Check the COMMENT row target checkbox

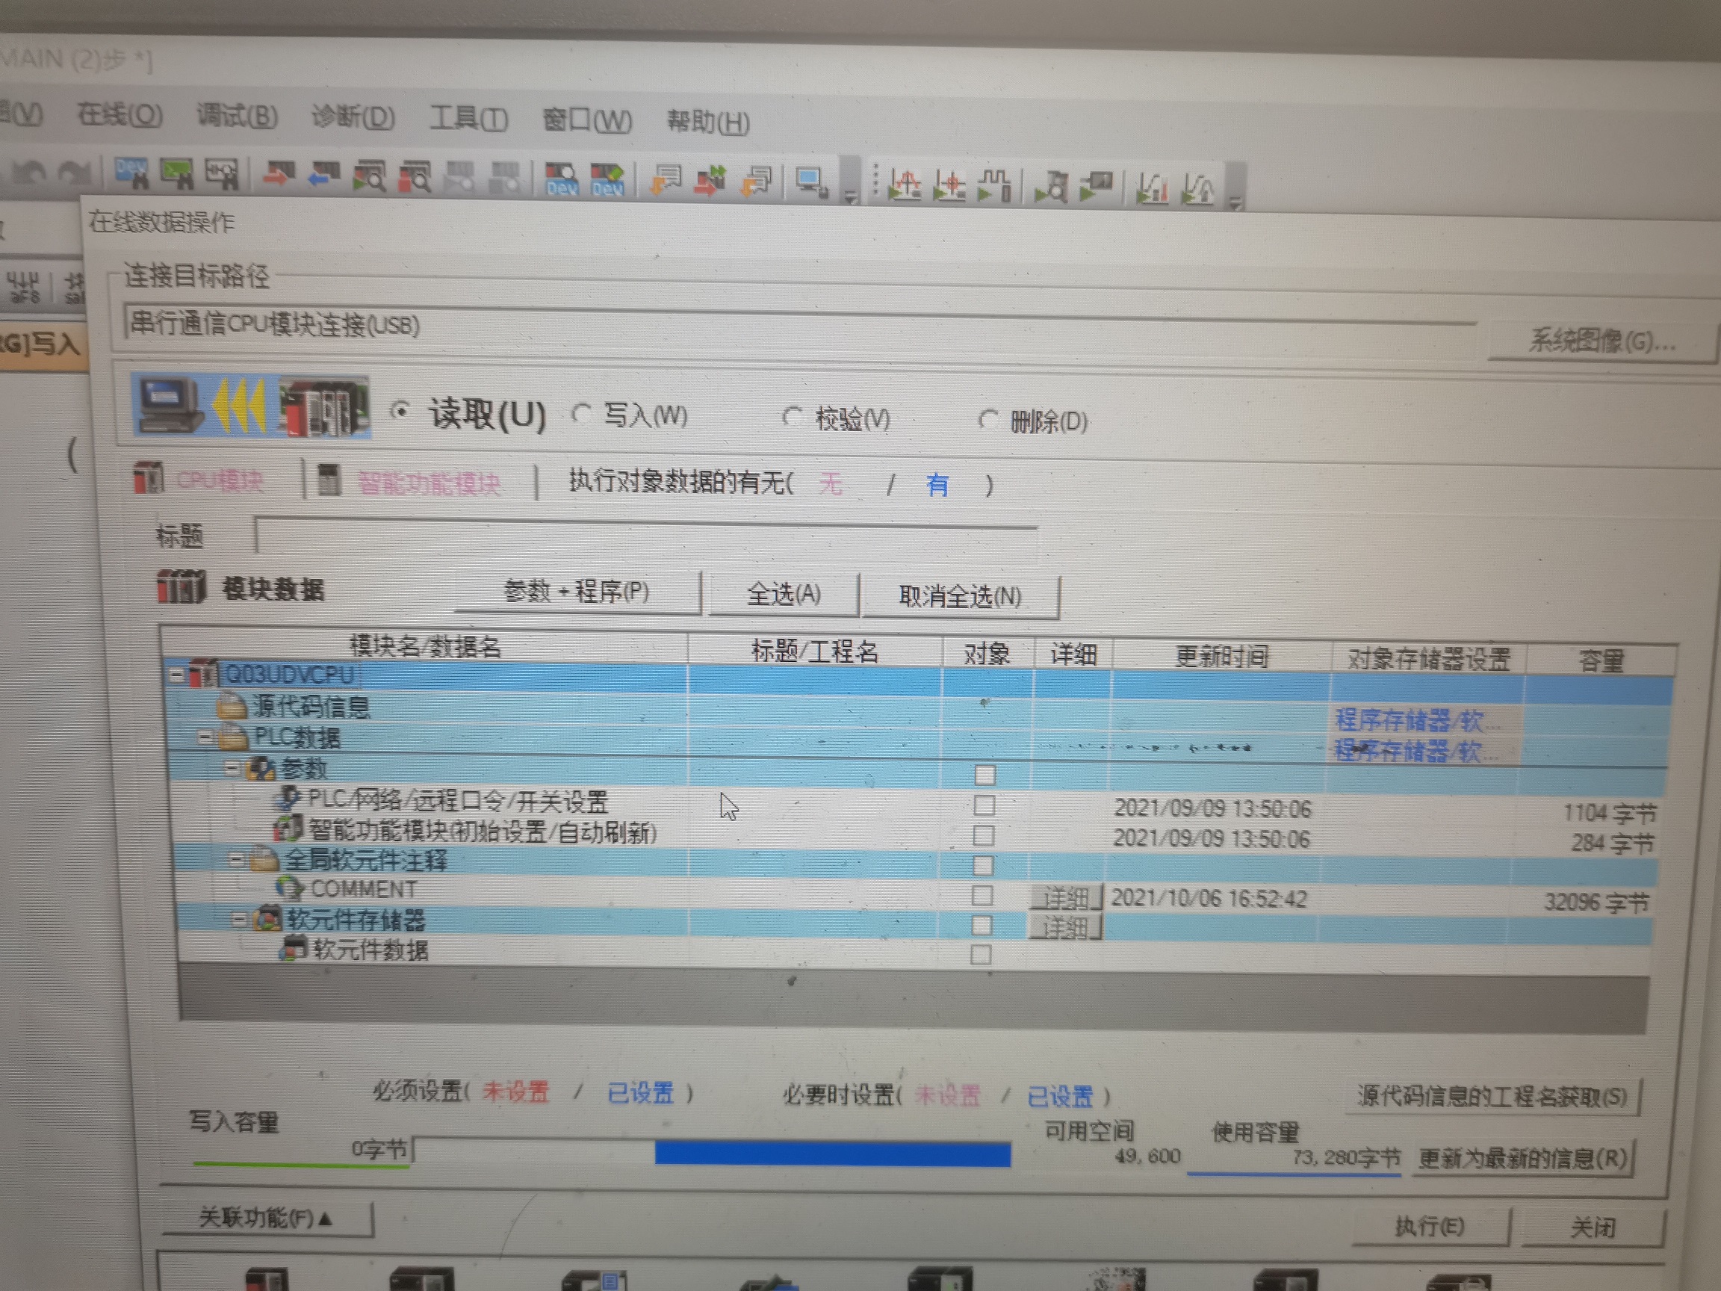tap(982, 896)
